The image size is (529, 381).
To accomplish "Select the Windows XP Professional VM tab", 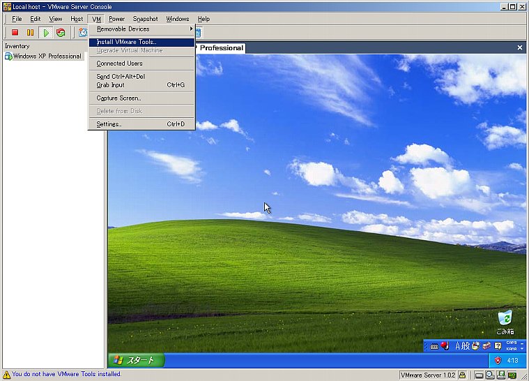I will tap(221, 48).
